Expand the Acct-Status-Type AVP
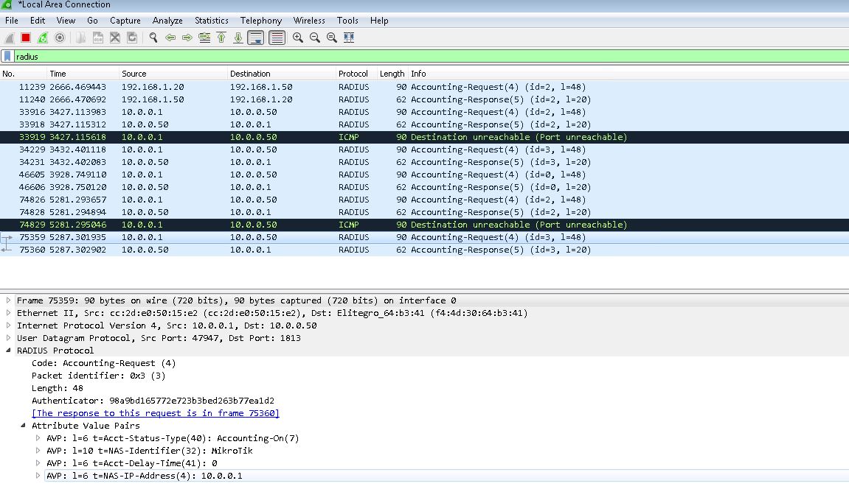Viewport: 849px width, 503px height. (38, 438)
